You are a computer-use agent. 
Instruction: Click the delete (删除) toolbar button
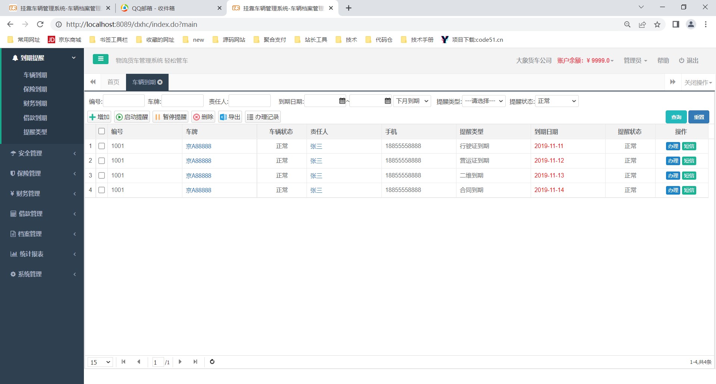tap(203, 117)
